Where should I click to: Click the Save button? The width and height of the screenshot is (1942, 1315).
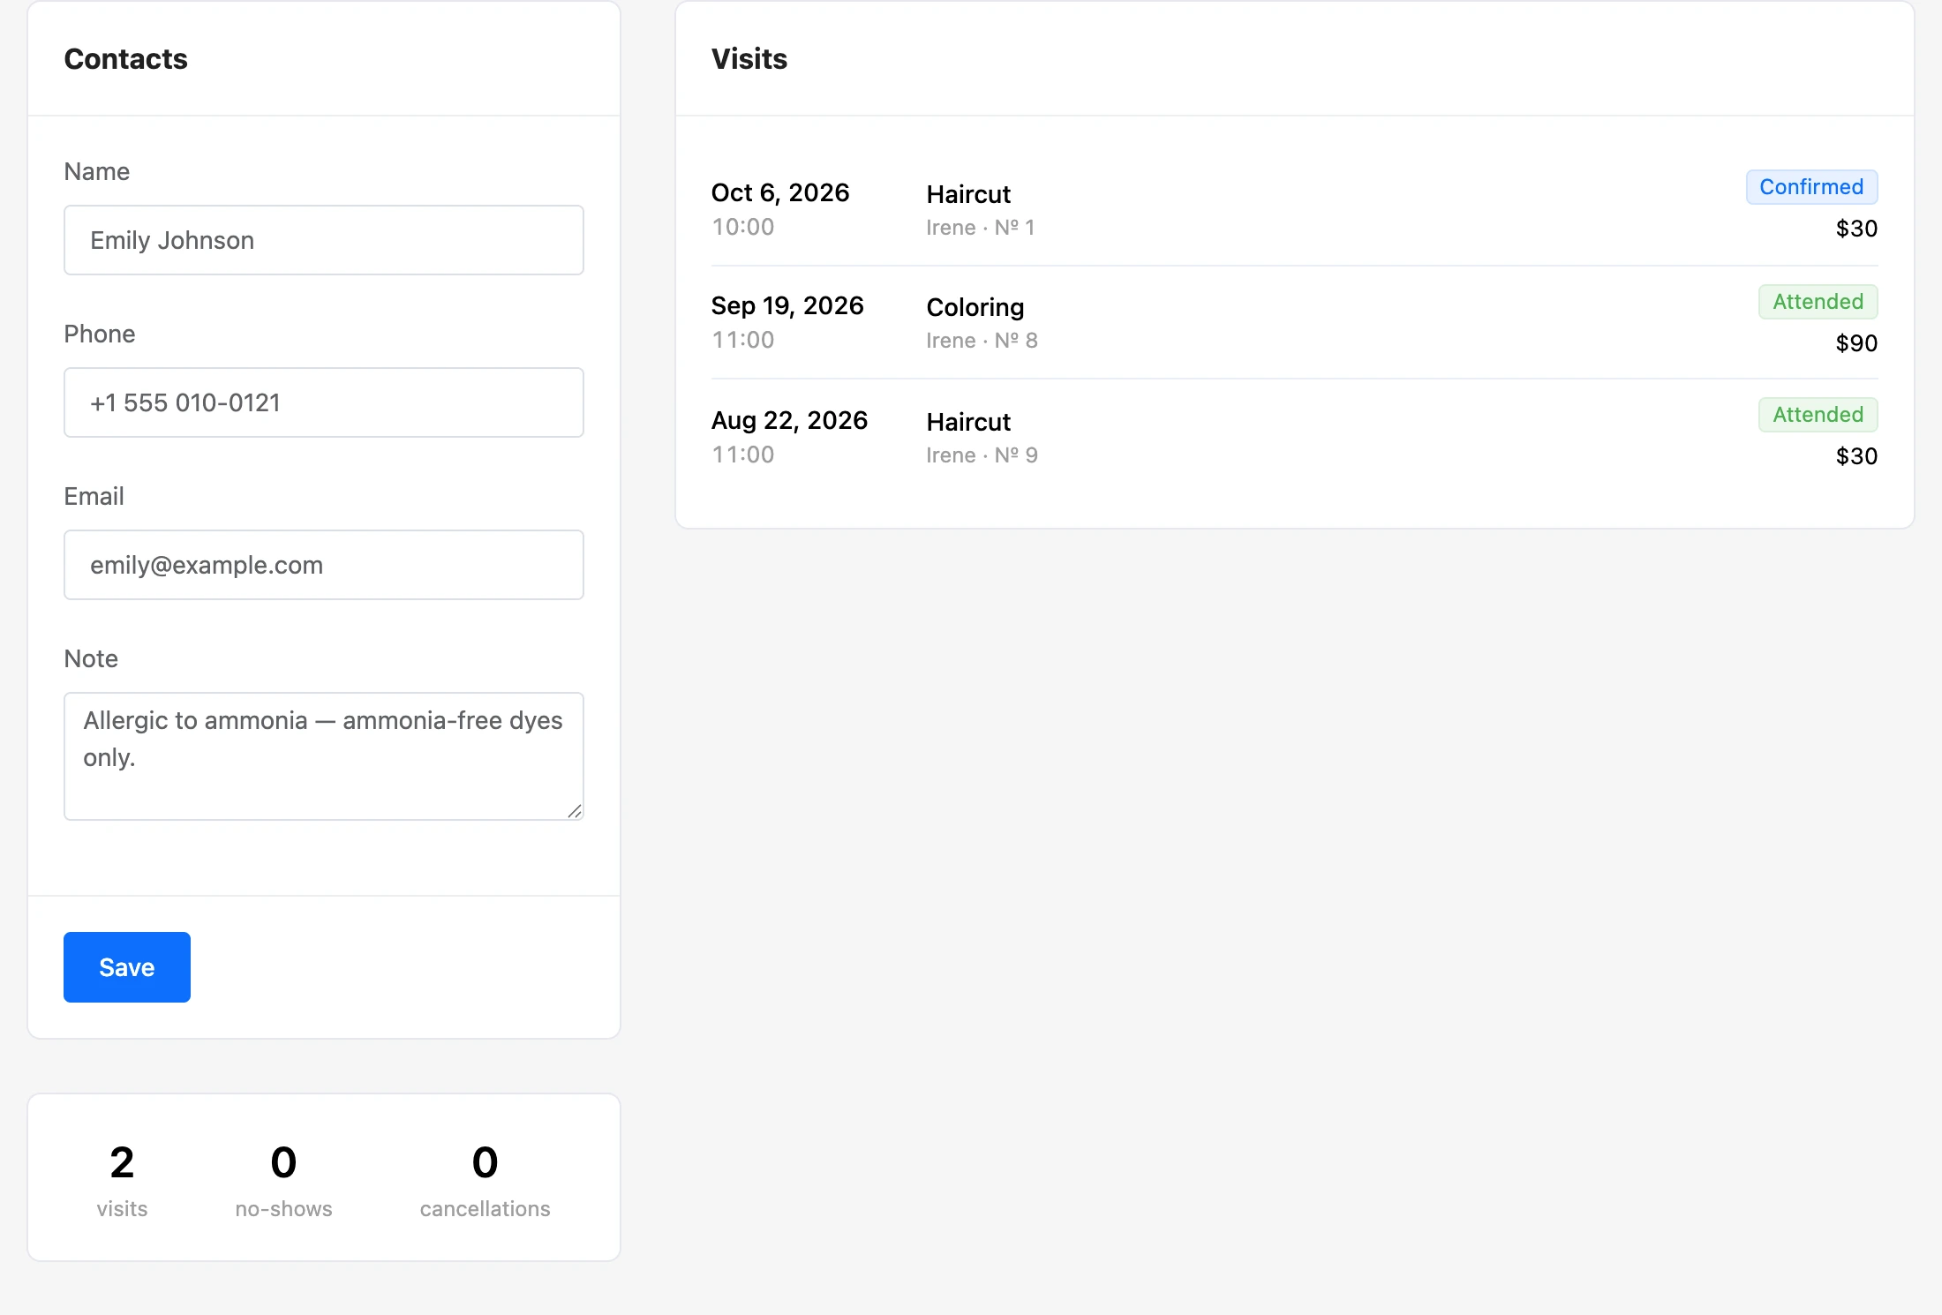(x=127, y=967)
